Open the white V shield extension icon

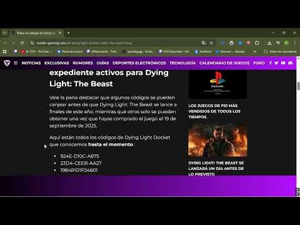(x=231, y=43)
